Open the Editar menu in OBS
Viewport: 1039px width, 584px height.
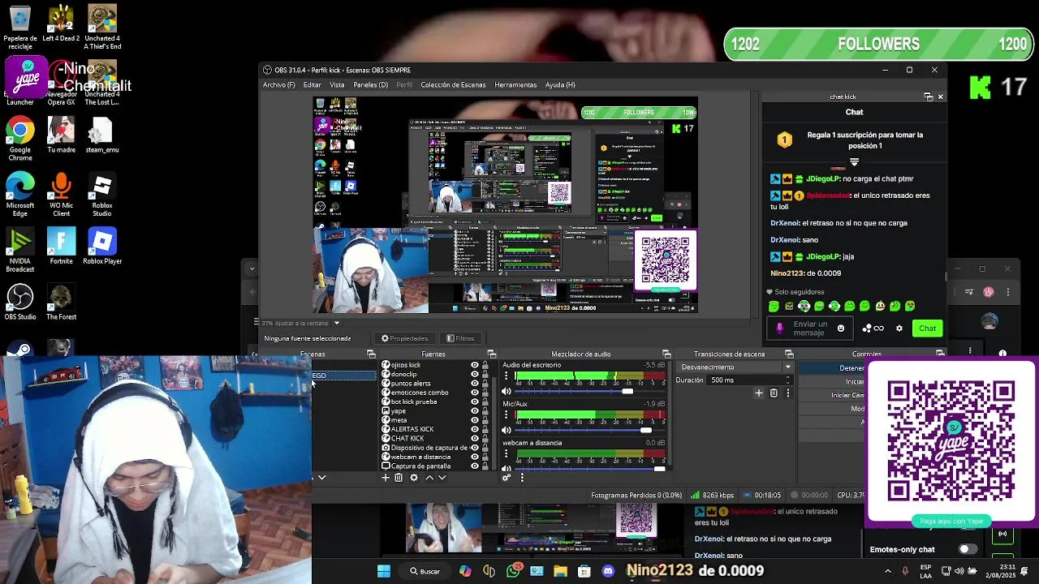pyautogui.click(x=313, y=85)
